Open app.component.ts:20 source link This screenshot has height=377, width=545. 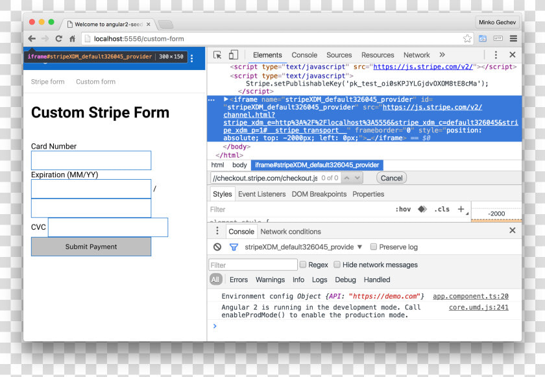click(470, 297)
